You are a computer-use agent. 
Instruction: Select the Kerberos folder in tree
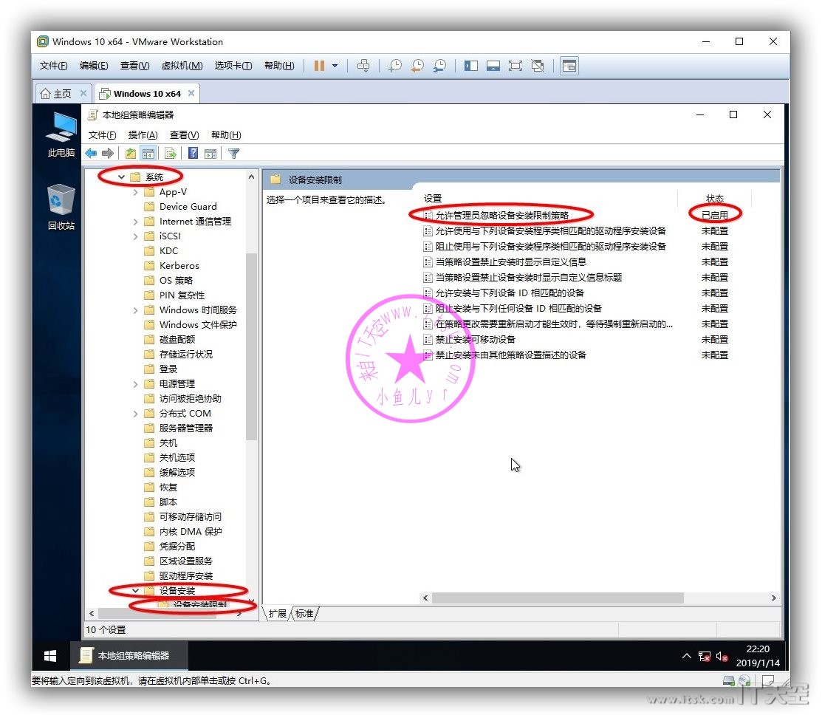179,265
